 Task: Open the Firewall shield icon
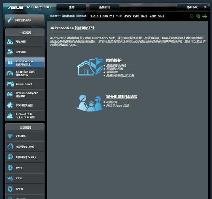pos(10,189)
